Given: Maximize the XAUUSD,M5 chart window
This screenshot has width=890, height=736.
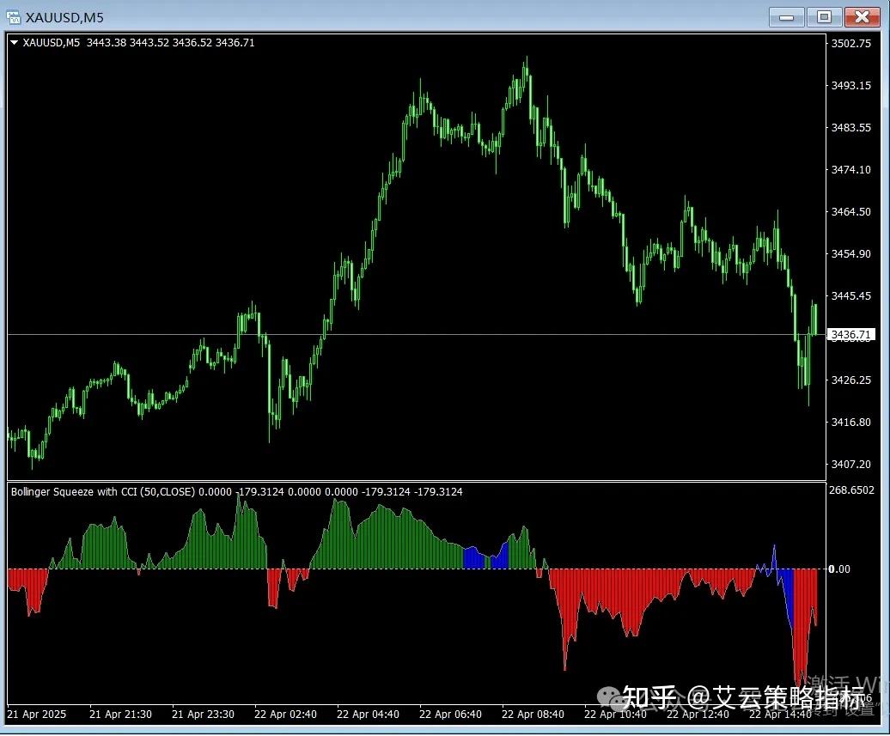Looking at the screenshot, I should pos(824,17).
